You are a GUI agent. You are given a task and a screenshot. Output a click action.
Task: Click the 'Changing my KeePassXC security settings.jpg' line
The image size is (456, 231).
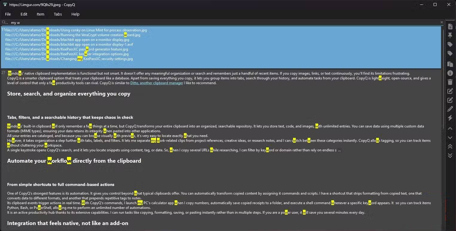coord(69,59)
